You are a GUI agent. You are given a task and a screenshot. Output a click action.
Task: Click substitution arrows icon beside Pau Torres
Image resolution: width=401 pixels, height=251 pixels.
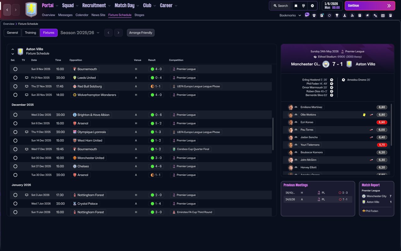[372, 130]
